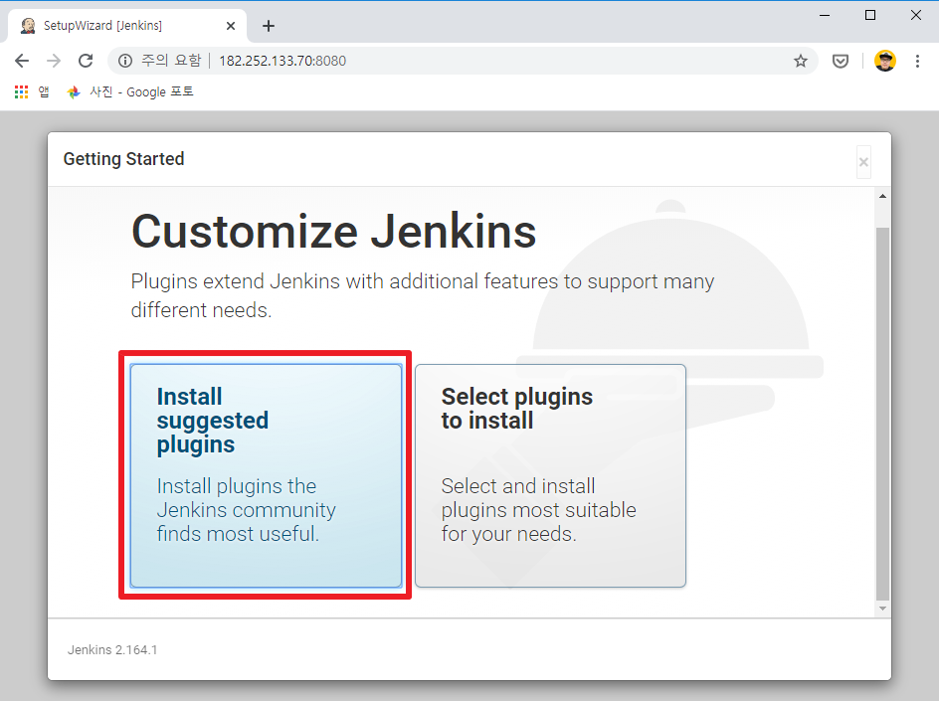Click the Save to Pocket extension icon
The height and width of the screenshot is (701, 939).
tap(841, 61)
